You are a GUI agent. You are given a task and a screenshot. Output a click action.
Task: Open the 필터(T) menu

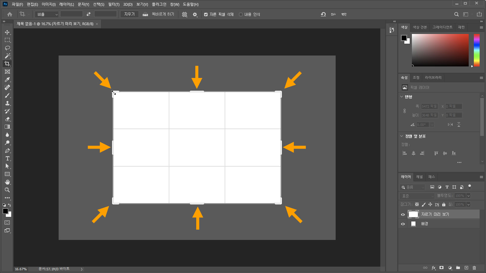pos(114,4)
